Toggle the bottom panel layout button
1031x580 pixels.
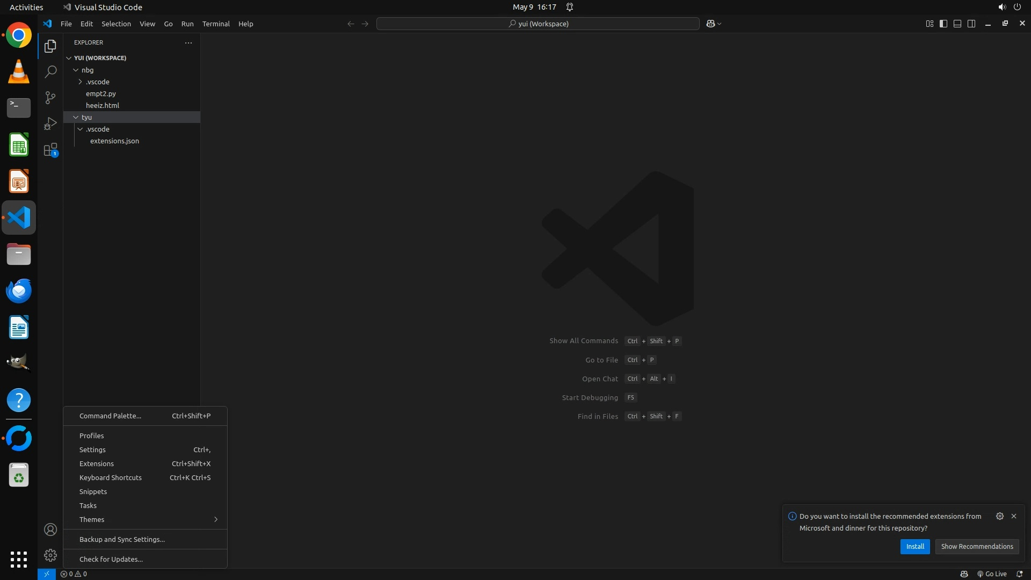(957, 24)
